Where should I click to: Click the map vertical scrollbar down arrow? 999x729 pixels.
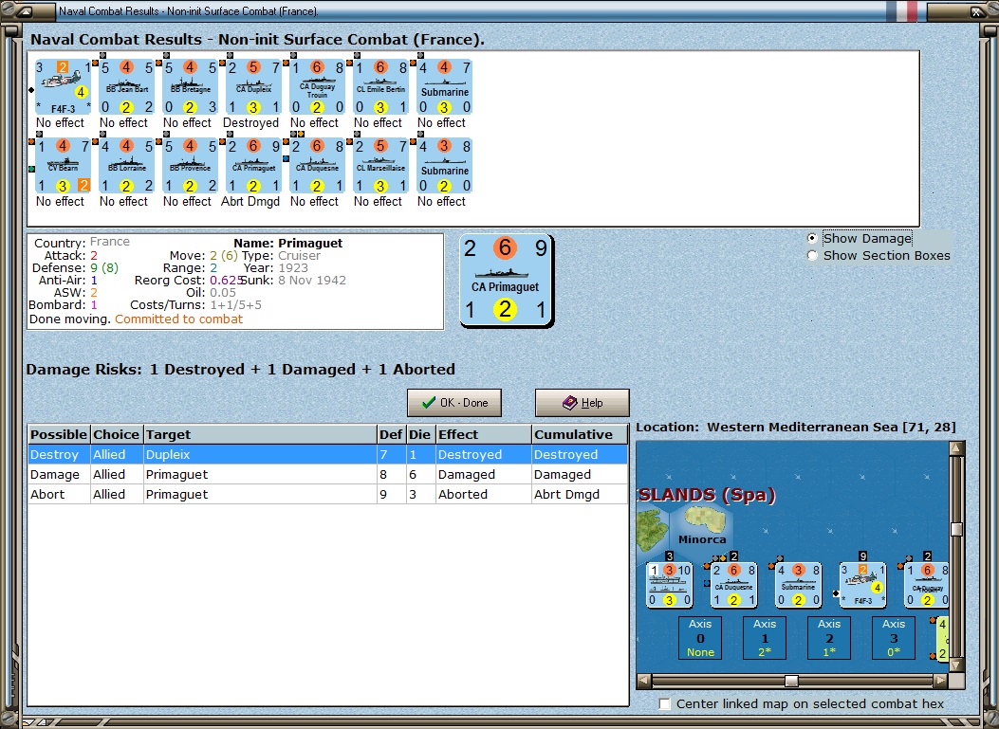956,665
